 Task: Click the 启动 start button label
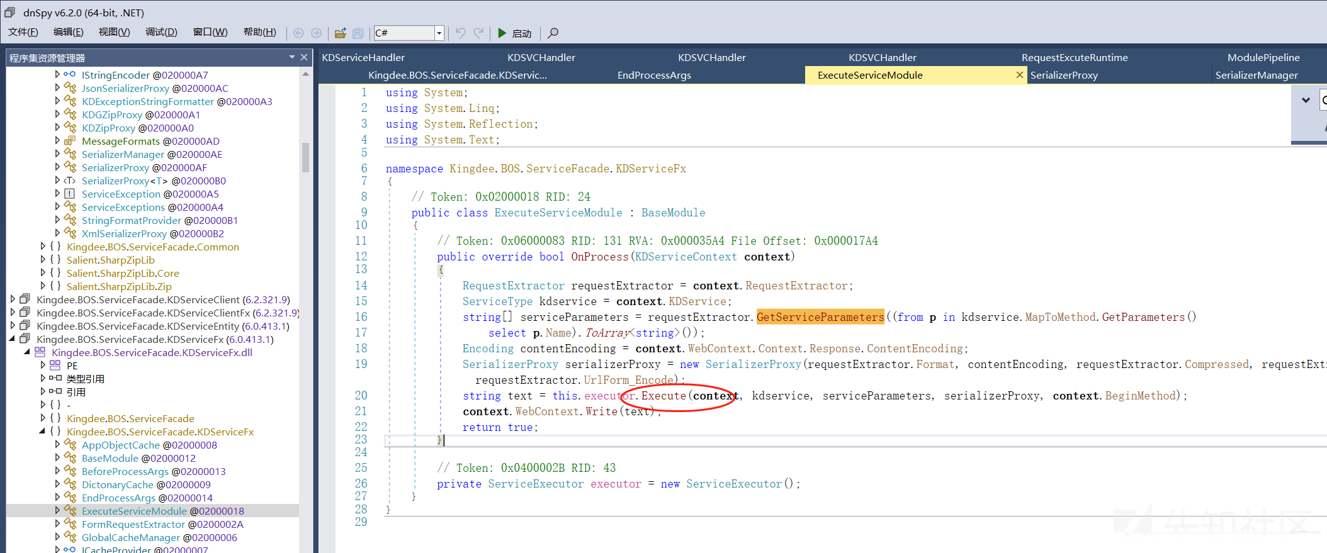(x=522, y=33)
